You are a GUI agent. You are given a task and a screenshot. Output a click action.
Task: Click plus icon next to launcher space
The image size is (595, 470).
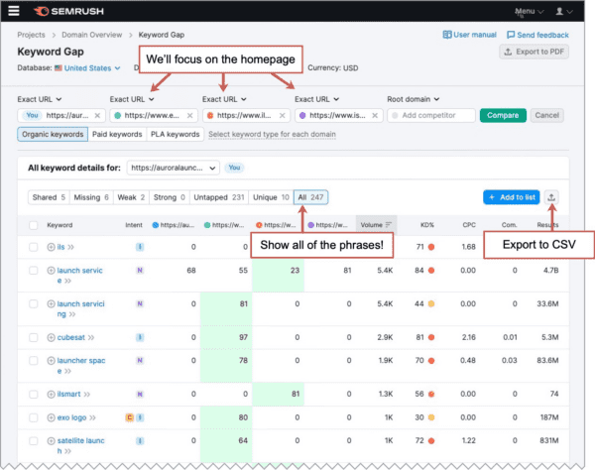pos(51,360)
